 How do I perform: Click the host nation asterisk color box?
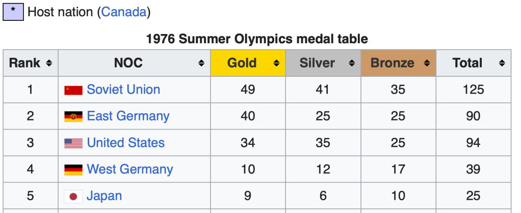pos(13,12)
